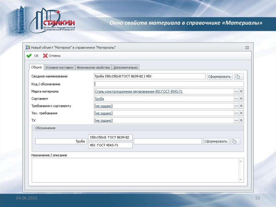Click the Труба field in Обозначение group

point(61,141)
